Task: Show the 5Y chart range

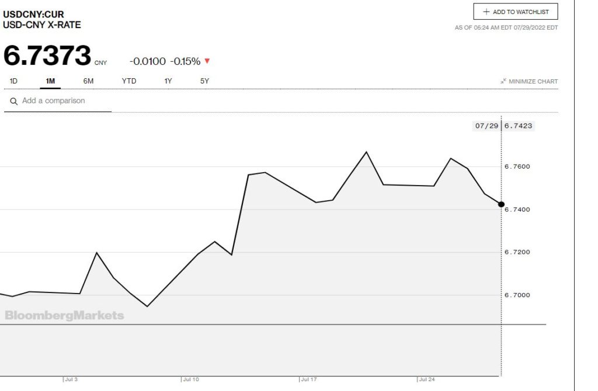Action: coord(204,81)
